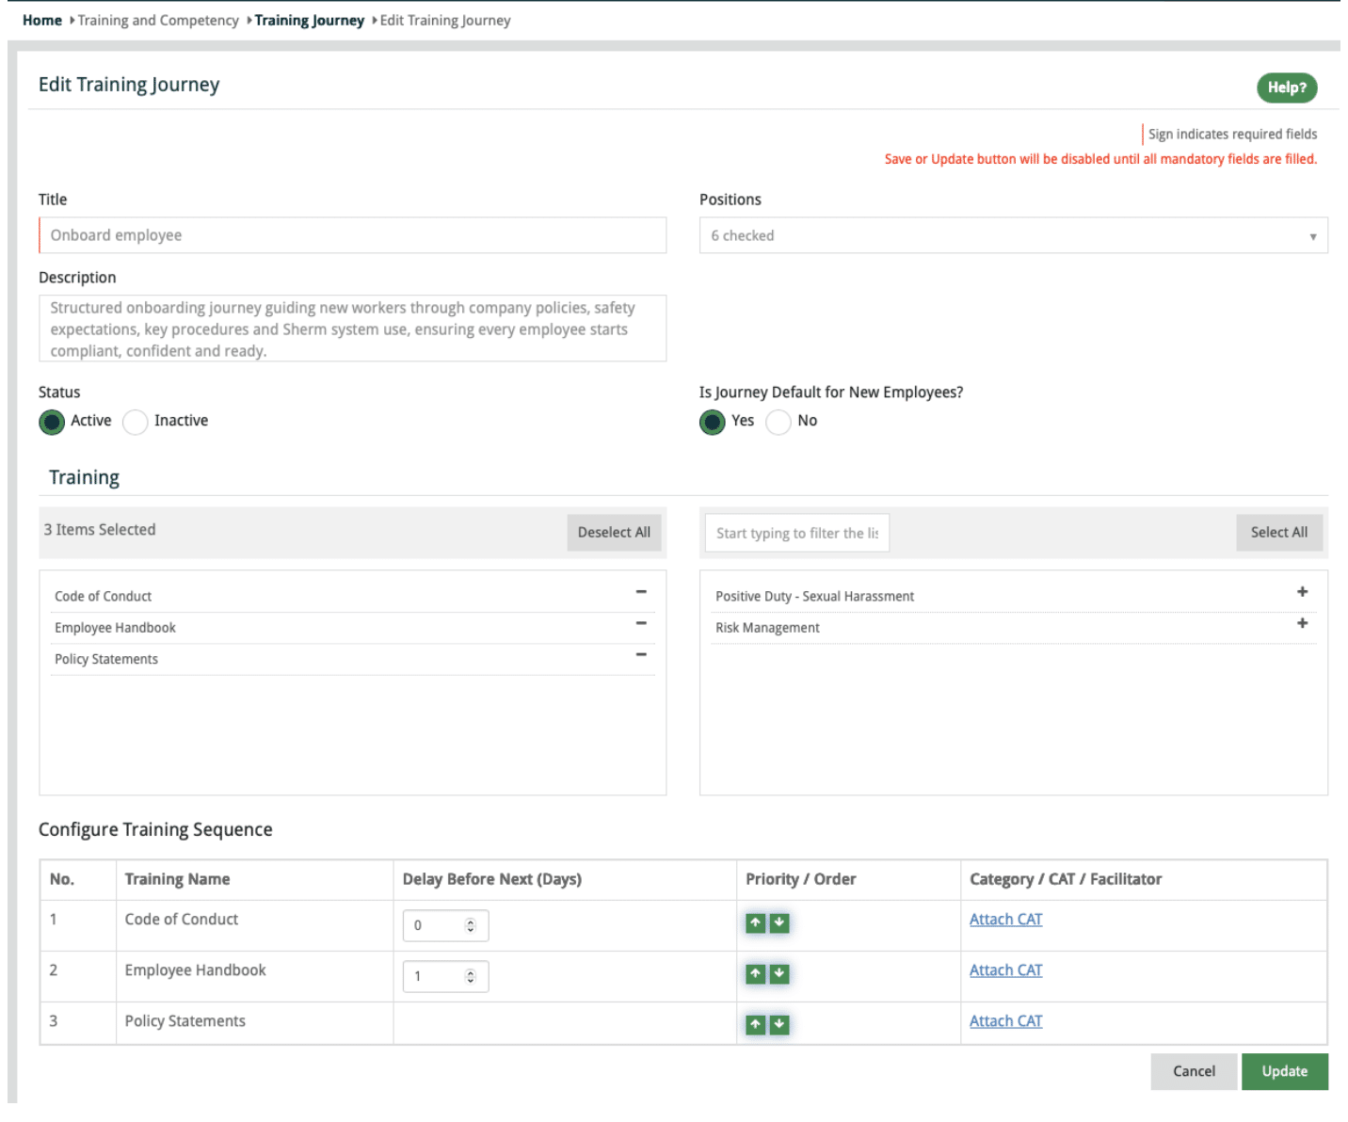Add Risk Management training with plus icon
This screenshot has width=1348, height=1122.
pyautogui.click(x=1302, y=623)
